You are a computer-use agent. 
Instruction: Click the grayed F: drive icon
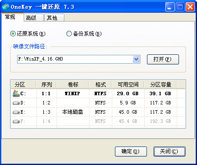tap(16, 121)
